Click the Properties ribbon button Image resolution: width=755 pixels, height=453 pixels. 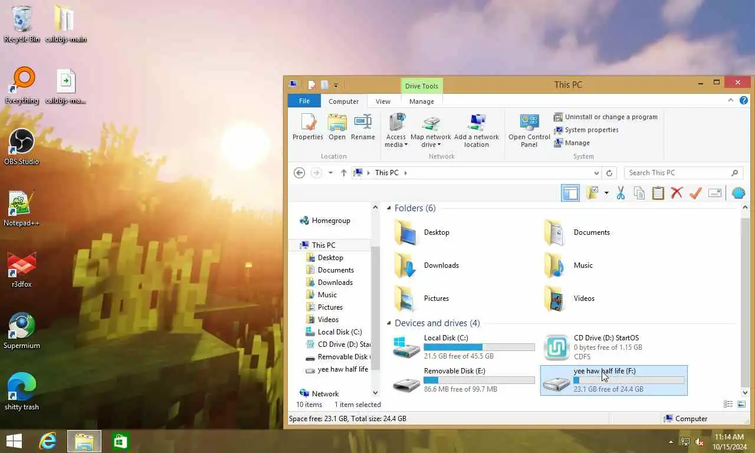point(308,127)
